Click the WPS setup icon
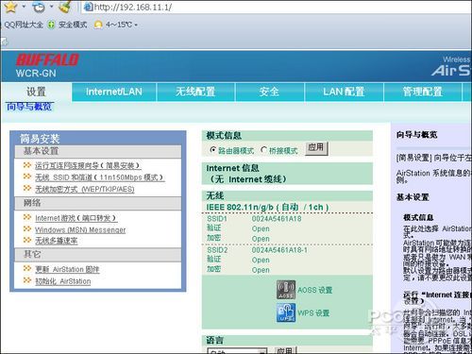 286,312
